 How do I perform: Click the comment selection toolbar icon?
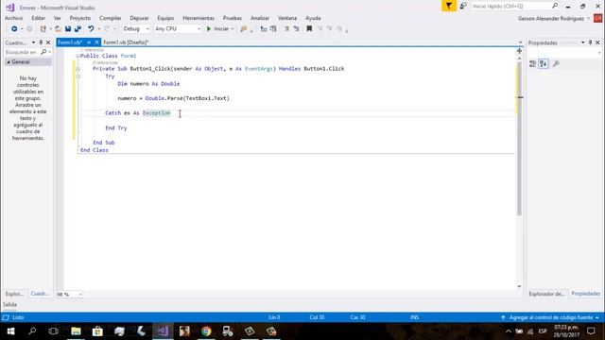click(x=286, y=29)
